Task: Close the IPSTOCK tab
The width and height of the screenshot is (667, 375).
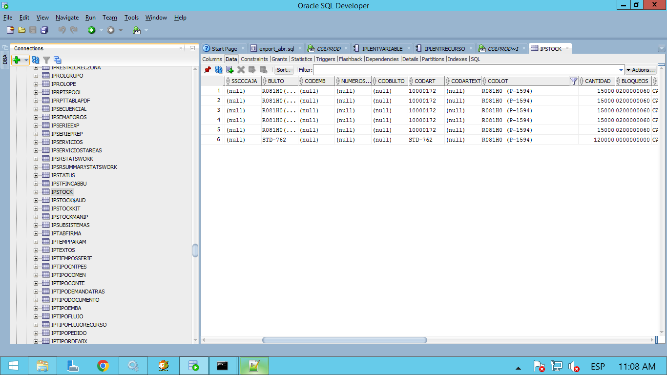Action: coord(567,49)
